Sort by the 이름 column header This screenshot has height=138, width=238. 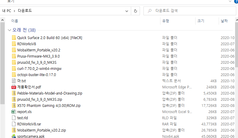[x=15, y=21]
